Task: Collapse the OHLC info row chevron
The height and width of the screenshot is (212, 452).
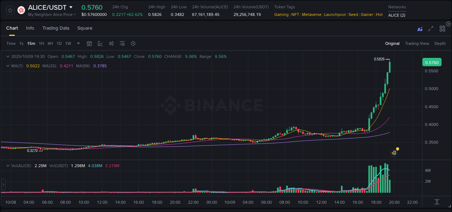Action: (8, 56)
